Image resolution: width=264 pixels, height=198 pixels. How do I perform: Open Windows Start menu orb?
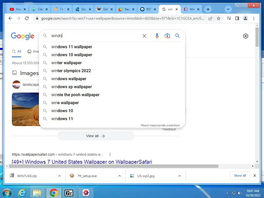coord(7,193)
